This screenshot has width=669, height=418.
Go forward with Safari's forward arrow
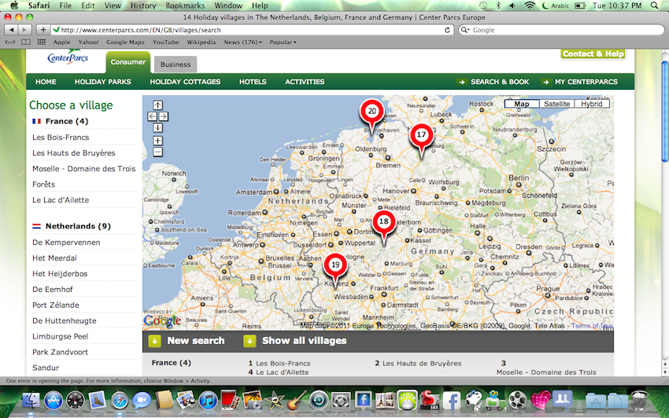[24, 30]
